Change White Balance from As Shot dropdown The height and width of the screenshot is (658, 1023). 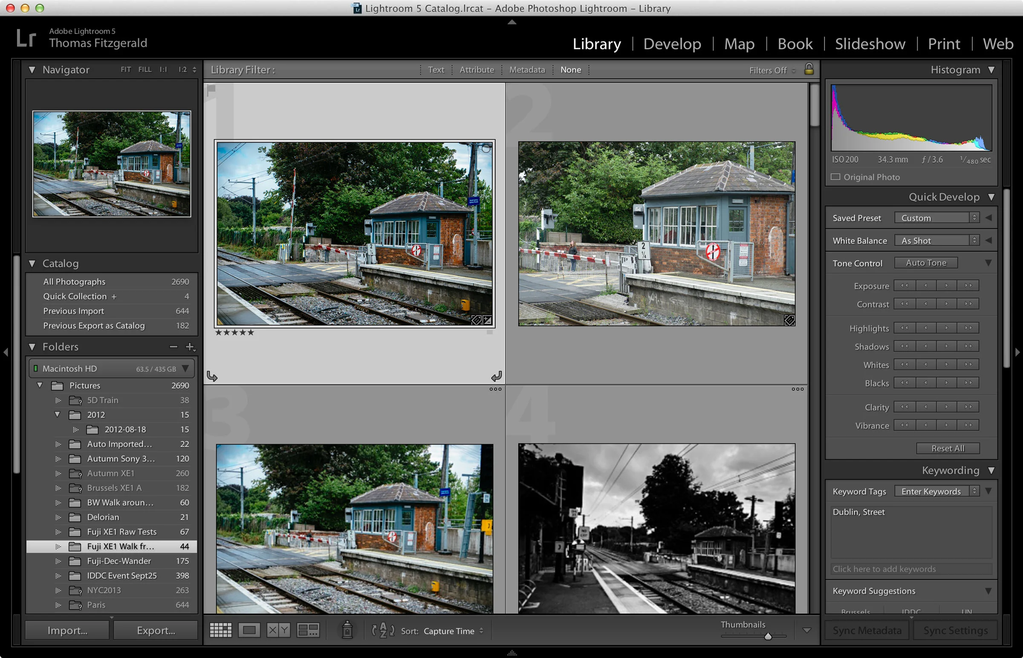point(936,240)
